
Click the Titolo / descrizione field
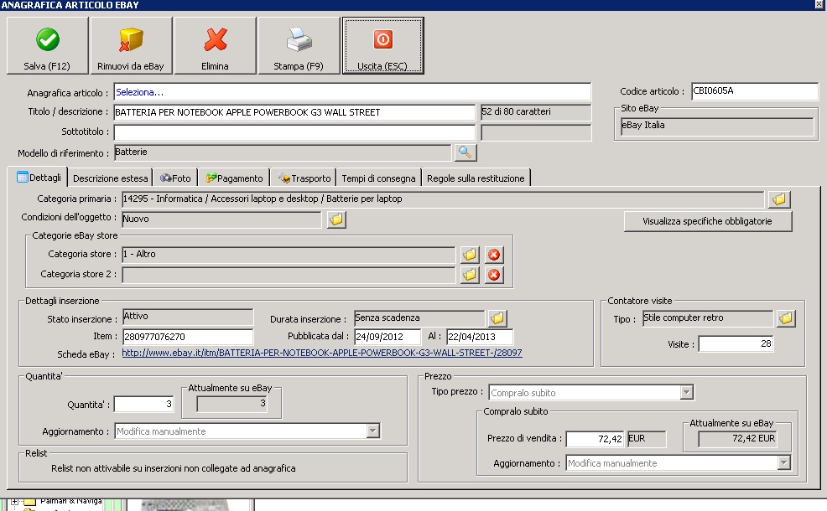click(294, 112)
